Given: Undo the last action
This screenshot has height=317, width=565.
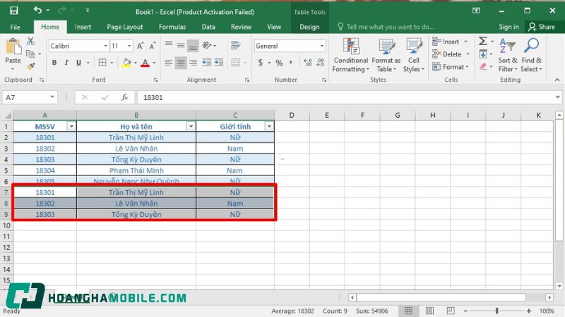Looking at the screenshot, I should [x=37, y=10].
